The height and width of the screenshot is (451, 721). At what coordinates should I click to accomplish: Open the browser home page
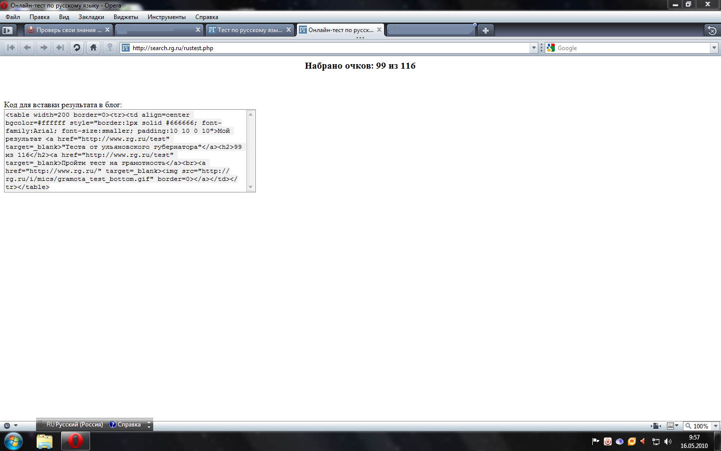[x=93, y=48]
